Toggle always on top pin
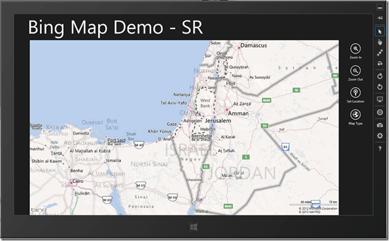The image size is (389, 241). [380, 18]
